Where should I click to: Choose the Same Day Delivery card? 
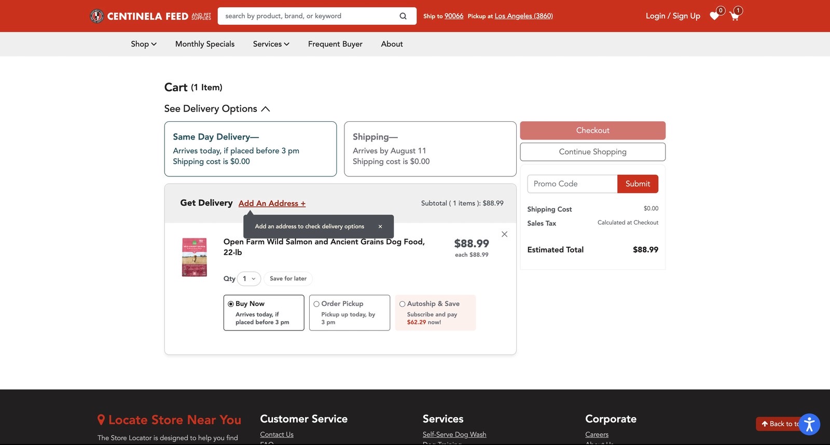tap(251, 149)
